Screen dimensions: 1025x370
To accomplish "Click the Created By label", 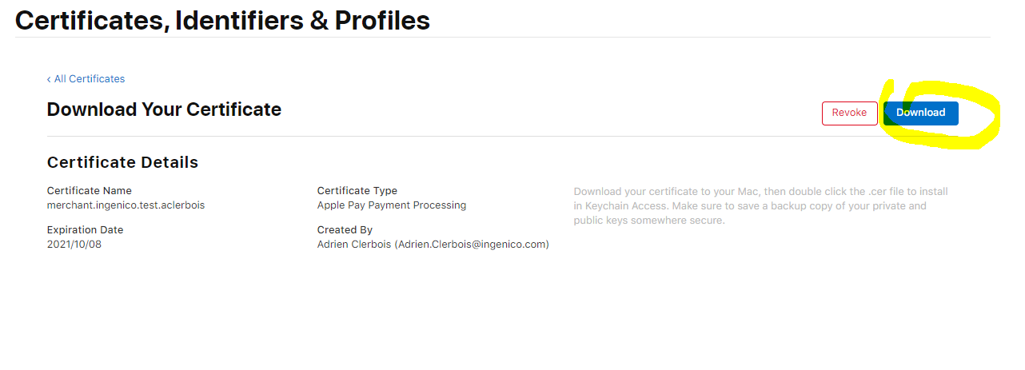I will click(x=345, y=230).
